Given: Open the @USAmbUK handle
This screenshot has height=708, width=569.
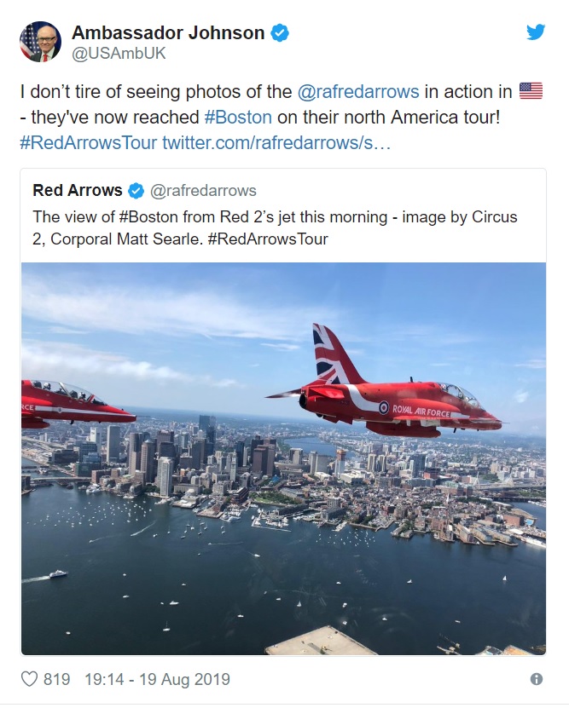Looking at the screenshot, I should 119,54.
